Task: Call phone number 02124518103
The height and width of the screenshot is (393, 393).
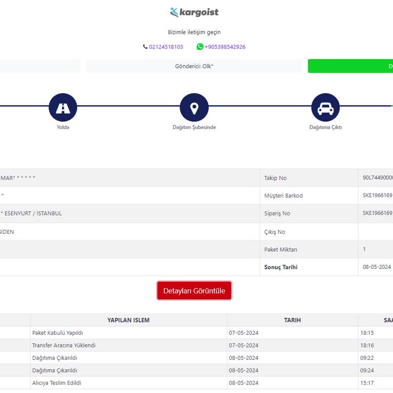Action: tap(166, 47)
